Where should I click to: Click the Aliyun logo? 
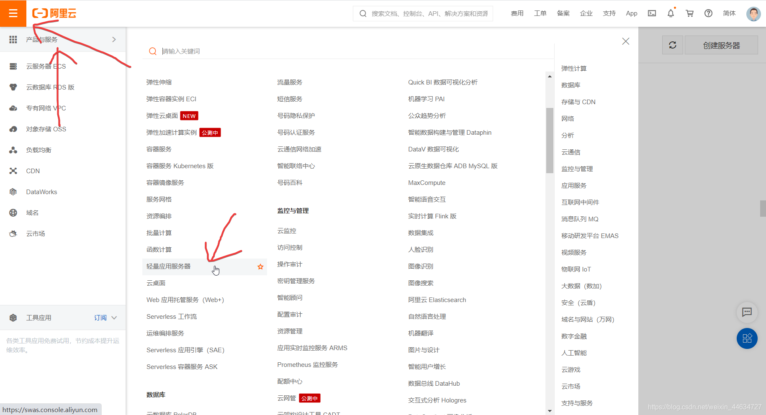tap(54, 13)
